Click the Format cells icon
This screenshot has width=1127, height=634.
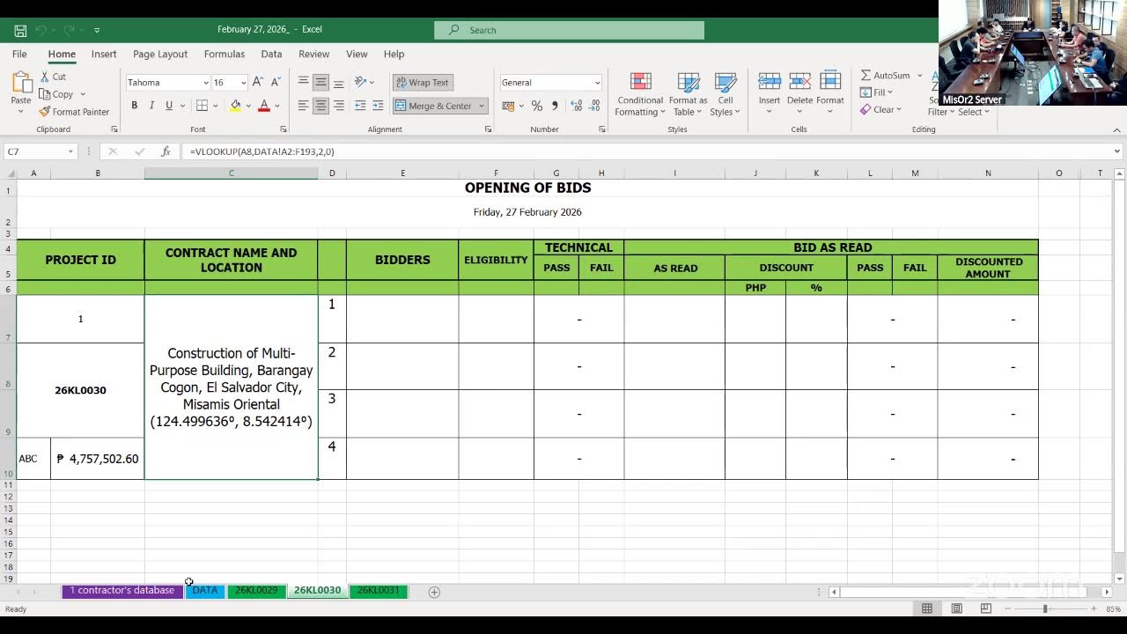tap(830, 82)
